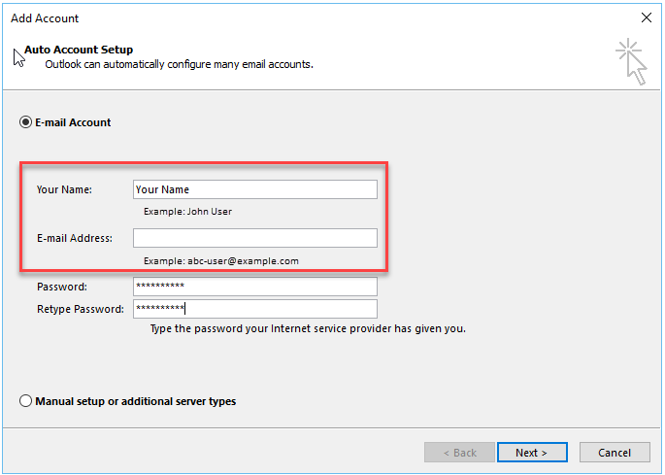The image size is (665, 475).
Task: Cancel the account setup
Action: (615, 453)
